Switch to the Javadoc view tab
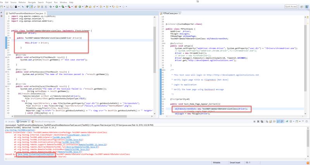310x165 pixels. 10,121
